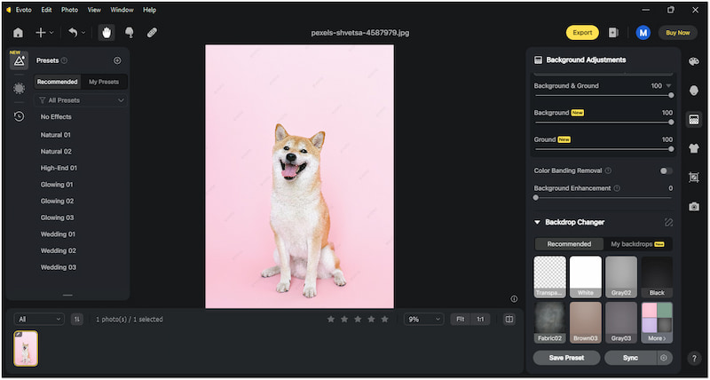This screenshot has width=710, height=380.
Task: Choose the Transparent backdrop swatch
Action: point(549,277)
